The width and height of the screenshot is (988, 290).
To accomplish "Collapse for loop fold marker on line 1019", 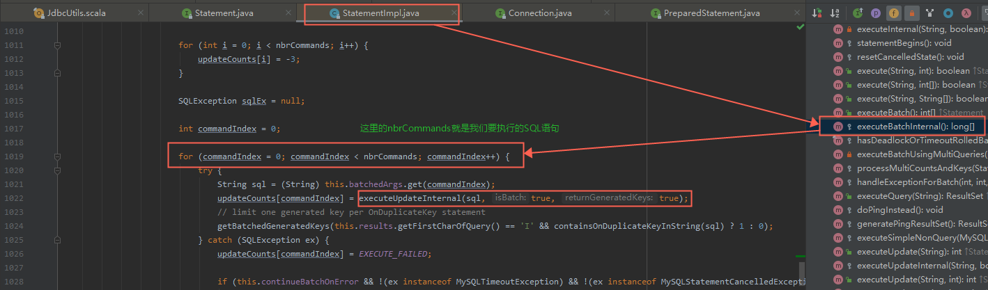I will 58,156.
